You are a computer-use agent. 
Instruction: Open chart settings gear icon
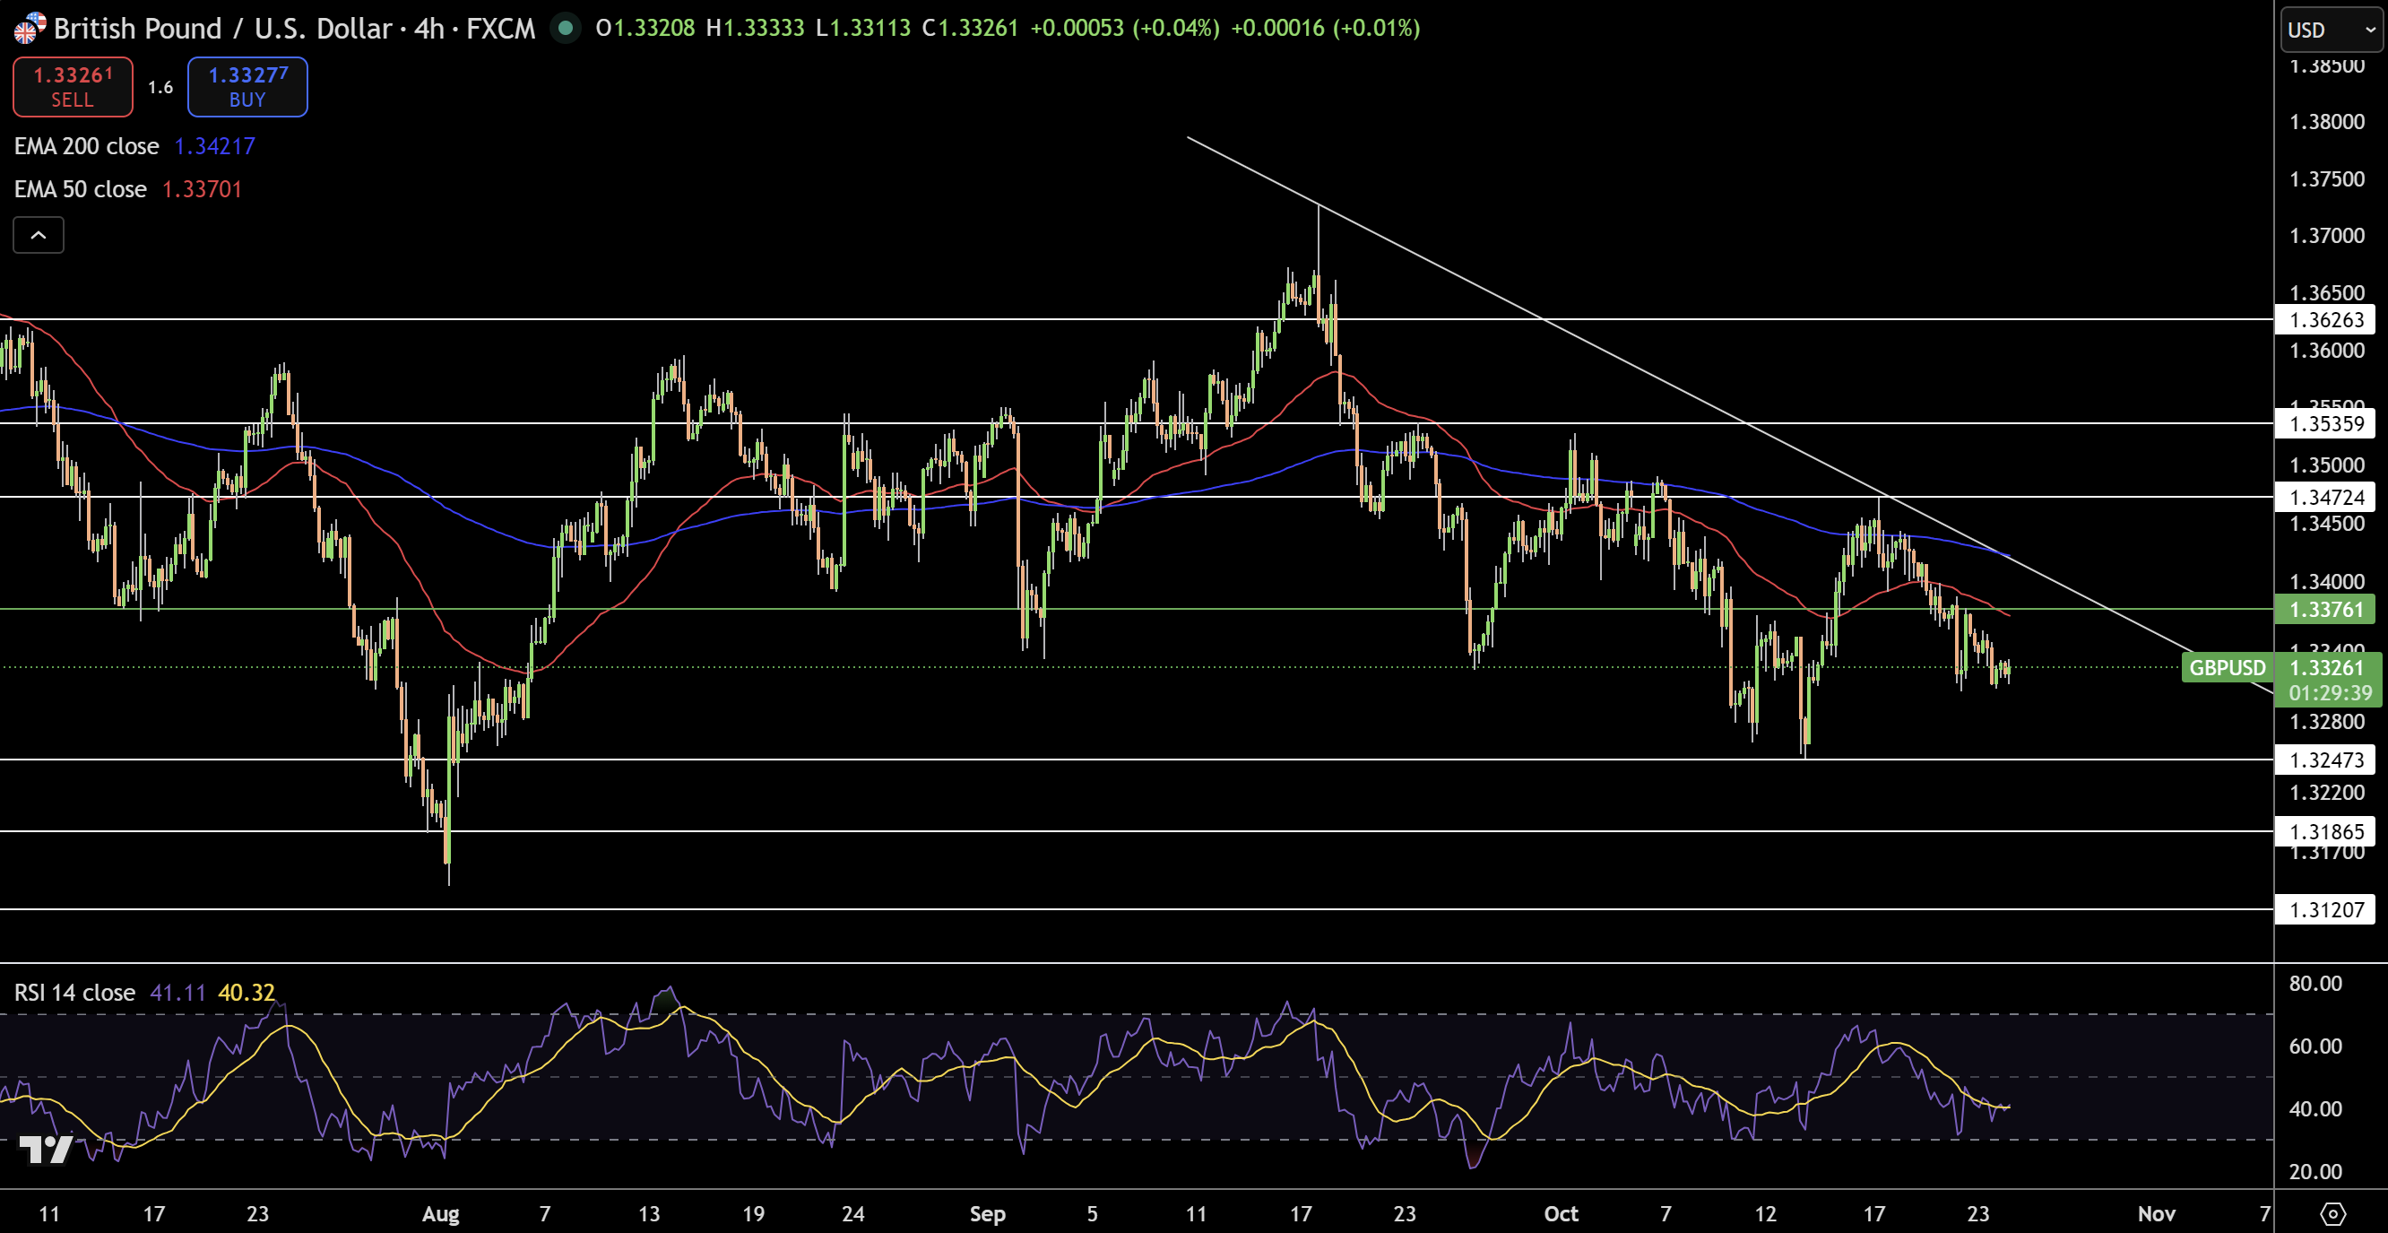(x=2332, y=1213)
